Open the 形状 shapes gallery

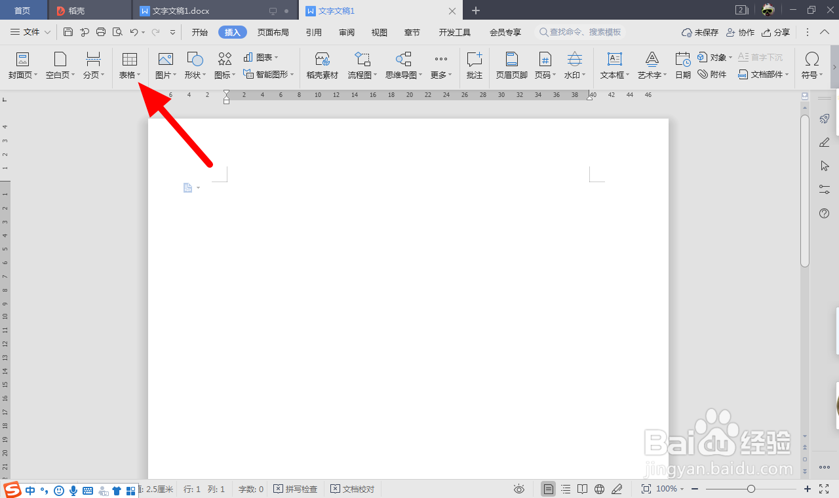click(x=195, y=66)
